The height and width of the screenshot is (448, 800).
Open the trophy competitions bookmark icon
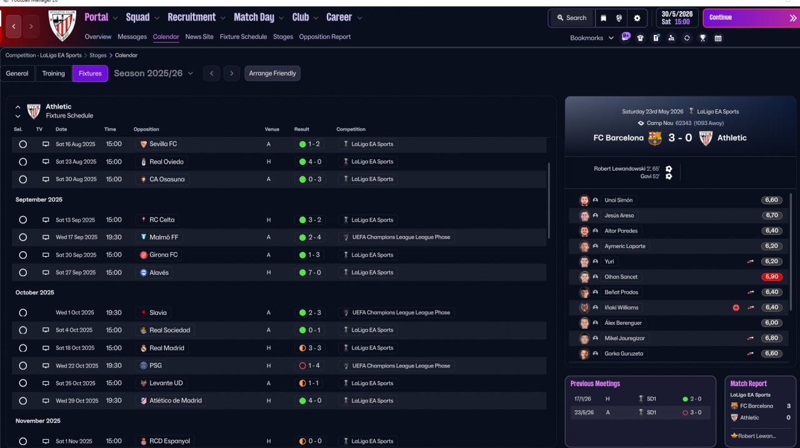[702, 38]
